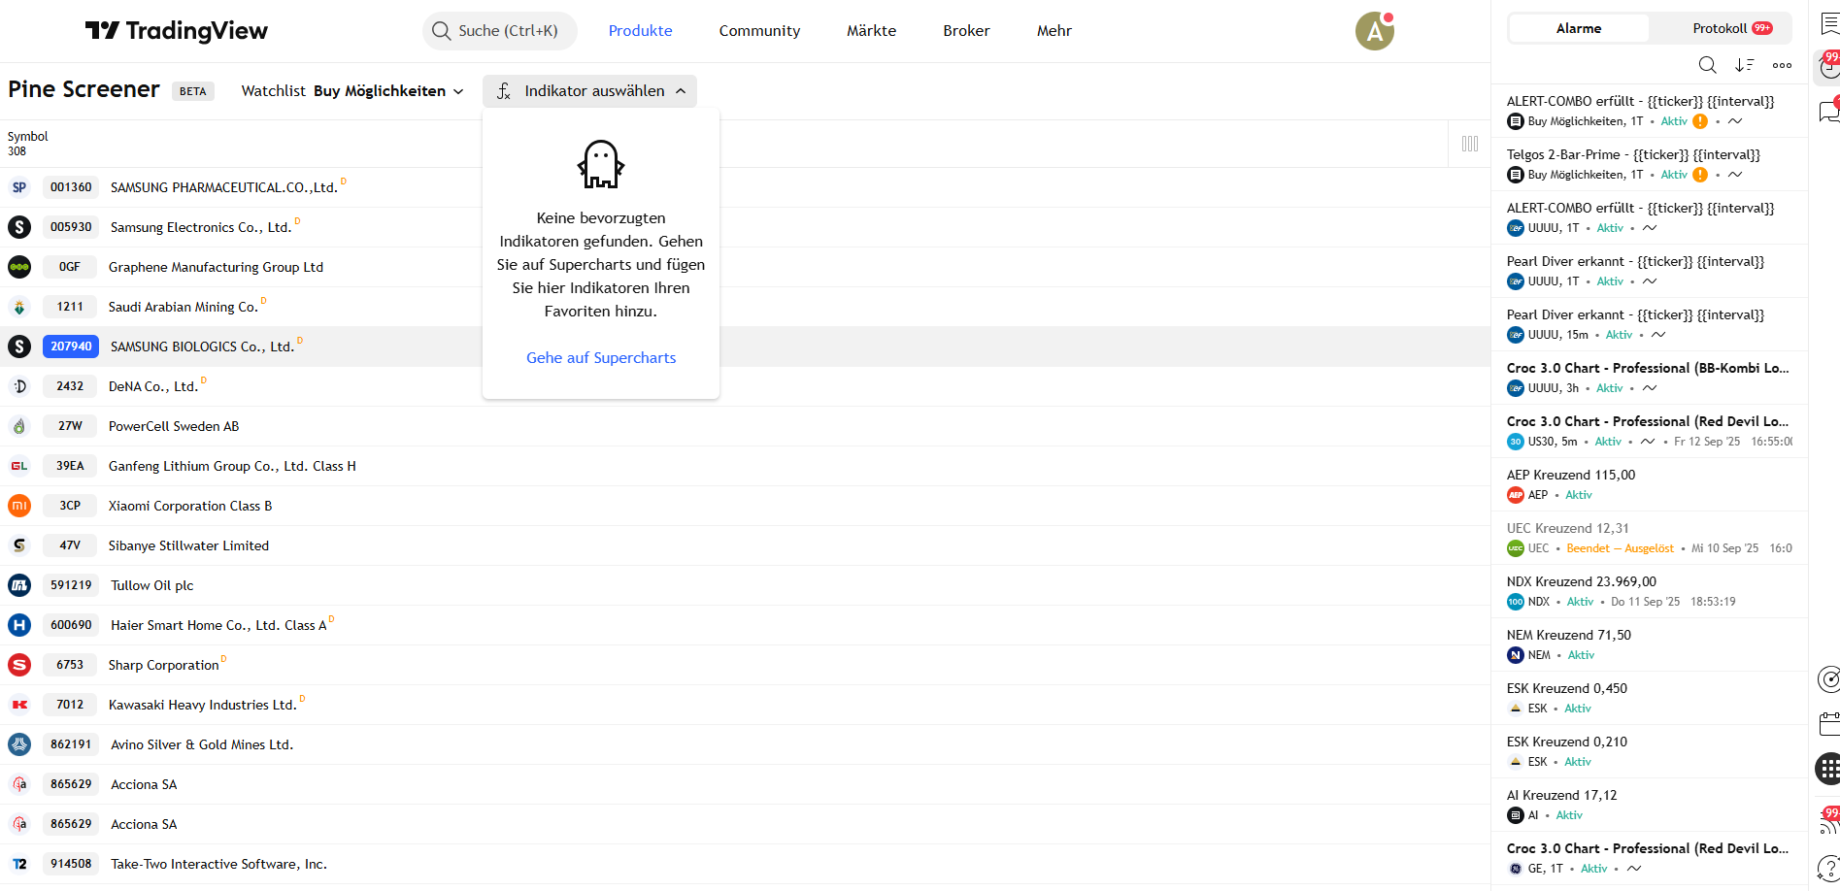The height and width of the screenshot is (891, 1840).
Task: Click the Gehe auf Supercharts link
Action: [601, 358]
